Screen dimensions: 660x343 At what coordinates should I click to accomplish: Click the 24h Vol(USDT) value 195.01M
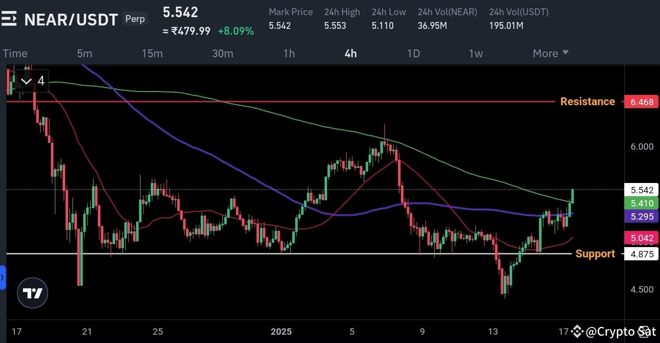pos(506,25)
